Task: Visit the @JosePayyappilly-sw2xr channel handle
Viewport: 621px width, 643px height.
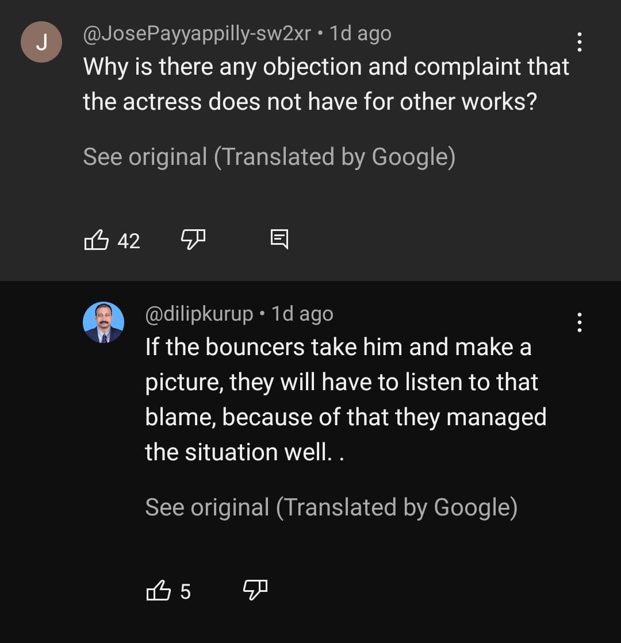Action: (x=197, y=34)
